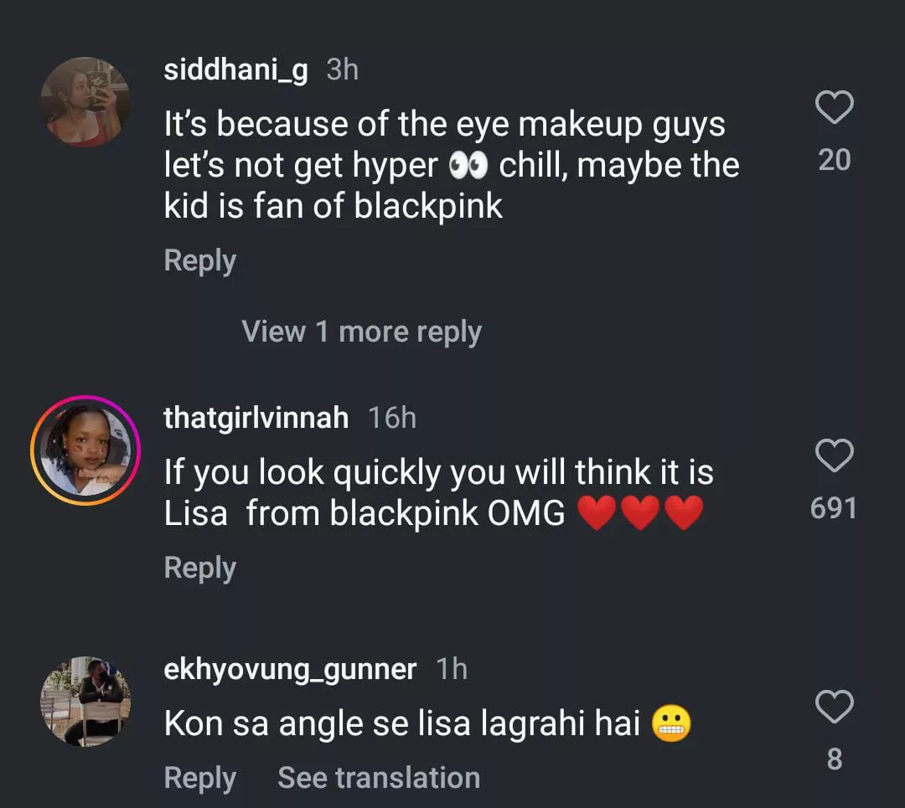
Task: Click the 1h timestamp next to ekhyovung_gunner
Action: (452, 669)
